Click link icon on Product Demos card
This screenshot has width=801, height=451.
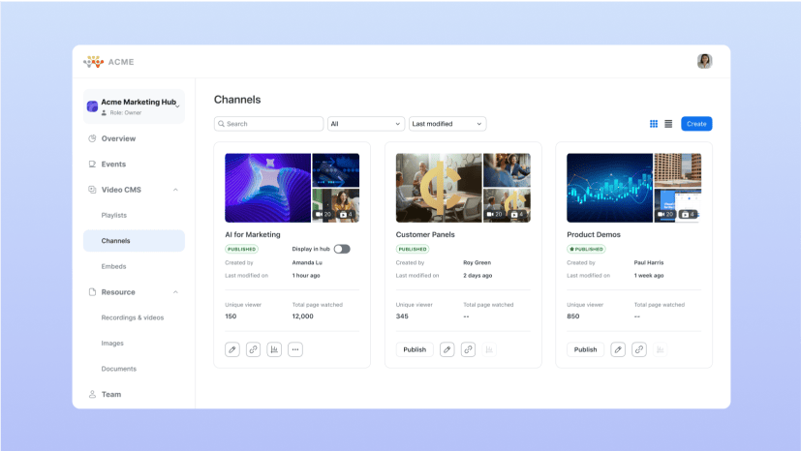coord(639,349)
